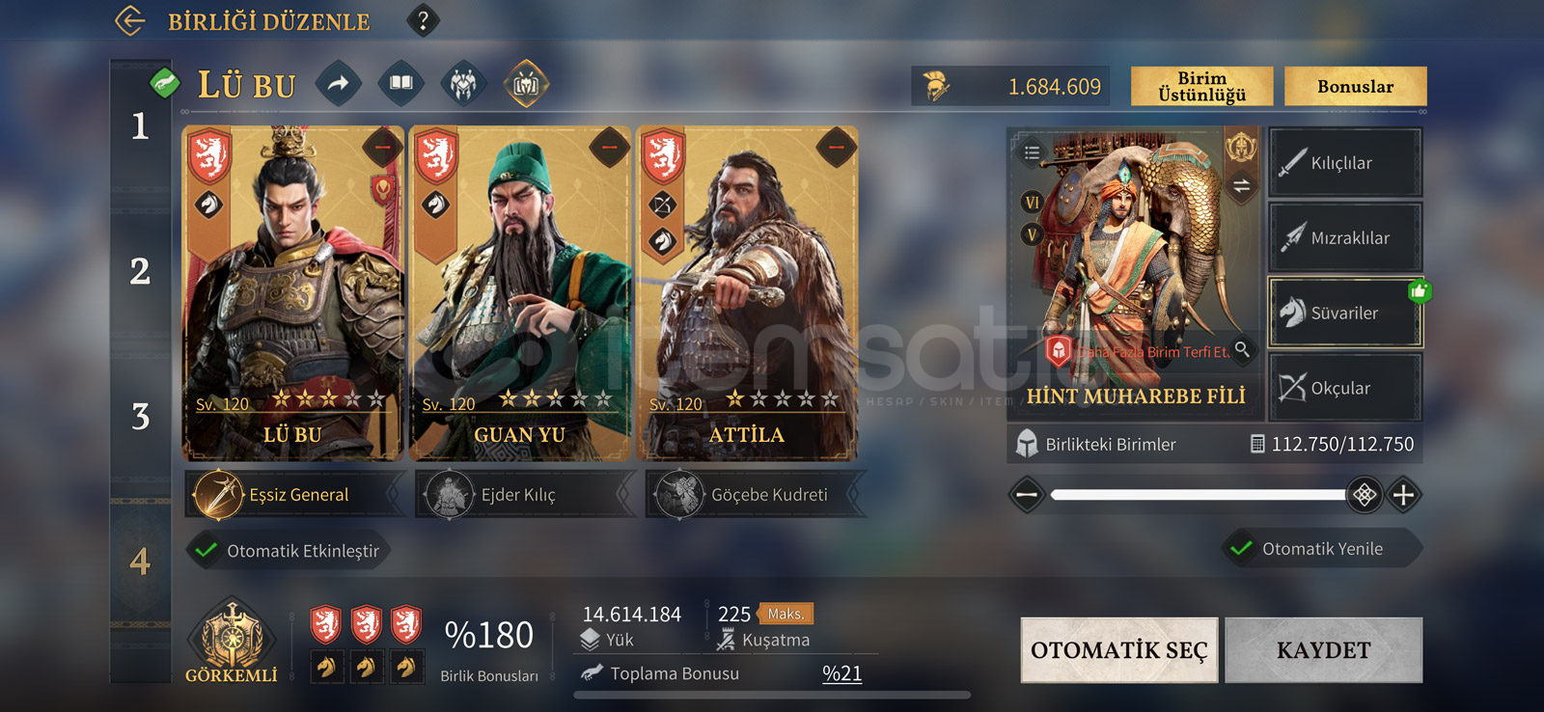The width and height of the screenshot is (1544, 712).
Task: Remove Guan Yu with the minus badge
Action: pyautogui.click(x=609, y=148)
